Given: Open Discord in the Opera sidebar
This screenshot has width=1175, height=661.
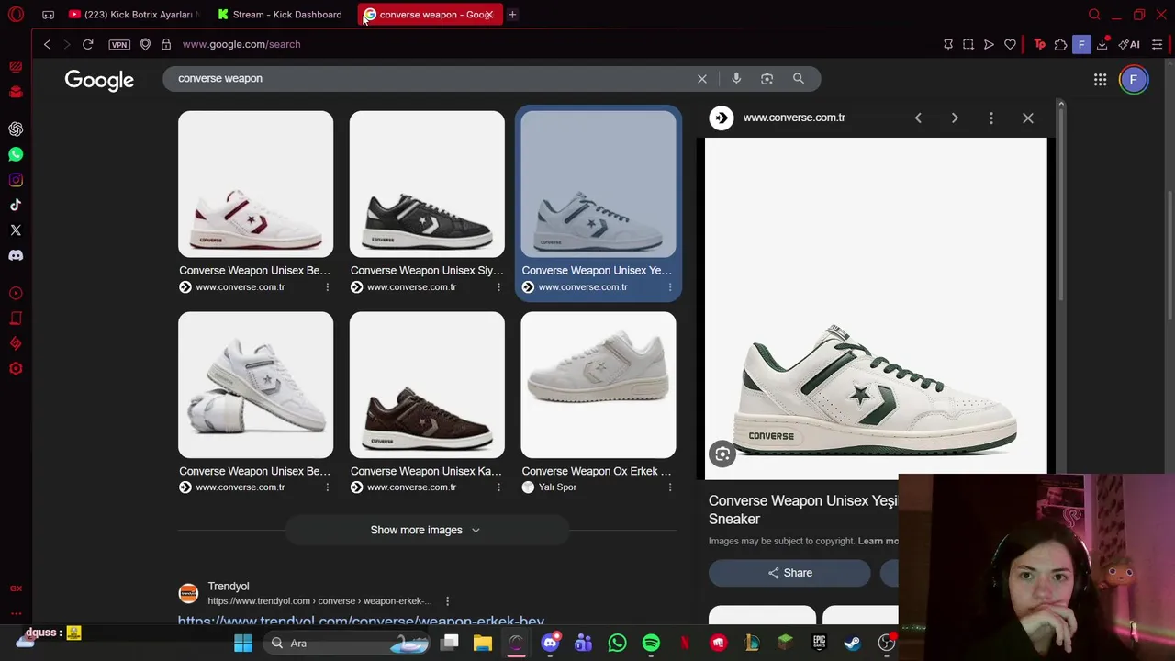Looking at the screenshot, I should (x=16, y=255).
